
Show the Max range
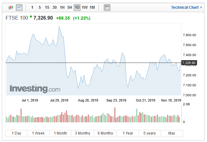pyautogui.click(x=172, y=133)
